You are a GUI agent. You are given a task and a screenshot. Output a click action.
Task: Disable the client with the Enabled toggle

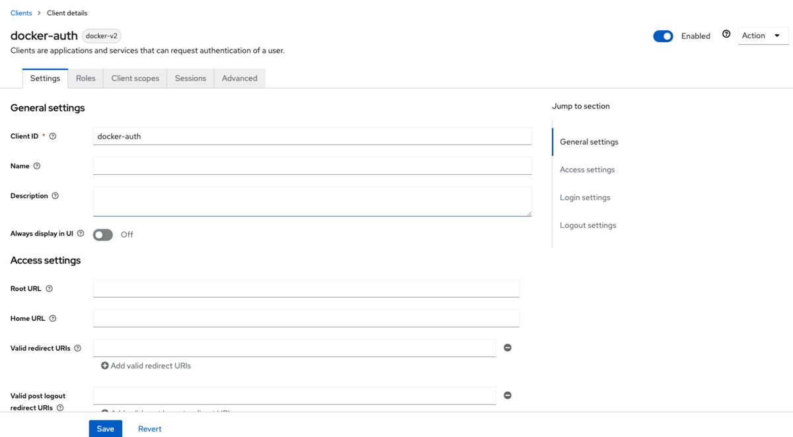pos(663,36)
